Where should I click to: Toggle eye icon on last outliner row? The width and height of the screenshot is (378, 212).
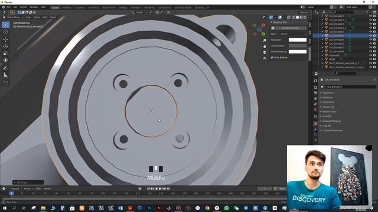click(370, 67)
